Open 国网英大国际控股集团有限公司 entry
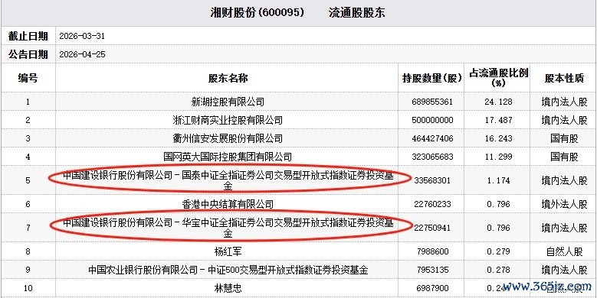The width and height of the screenshot is (597, 298). (x=228, y=157)
